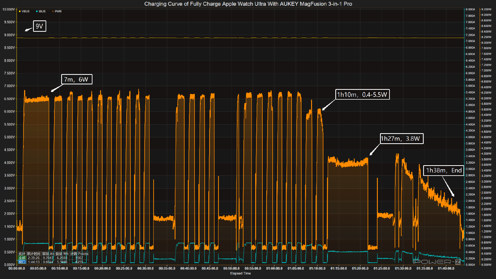Click the 8.000A tick on current axis

(x=470, y=9)
